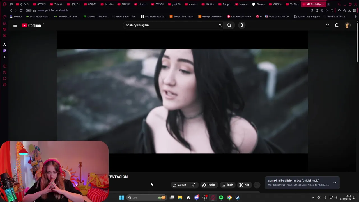
Task: Open Opera main menu logo
Action: (x=4, y=4)
